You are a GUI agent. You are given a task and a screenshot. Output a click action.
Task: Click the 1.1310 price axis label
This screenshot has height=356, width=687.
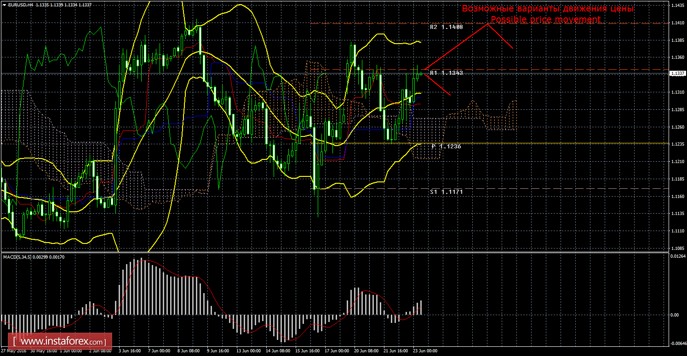click(678, 92)
